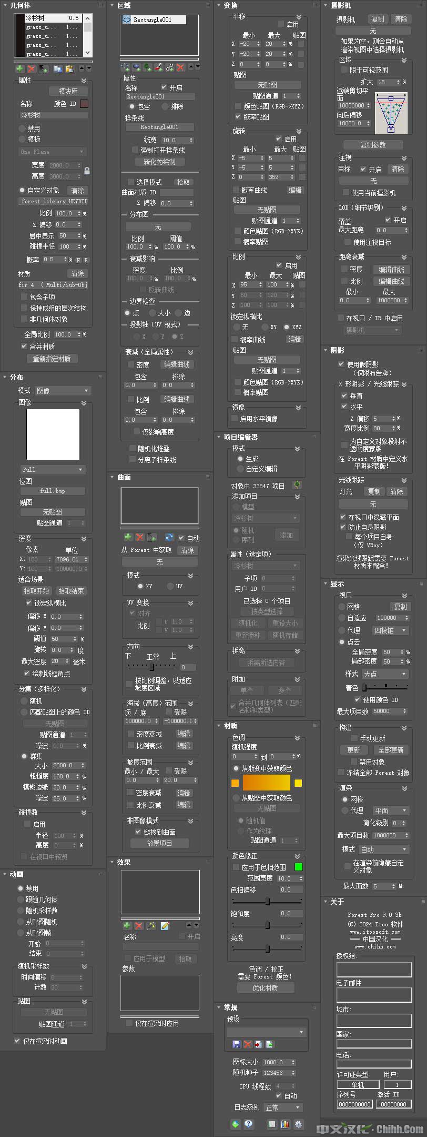Toggle 链接到曲面 checkbox
This screenshot has height=1137, width=427.
point(139,832)
